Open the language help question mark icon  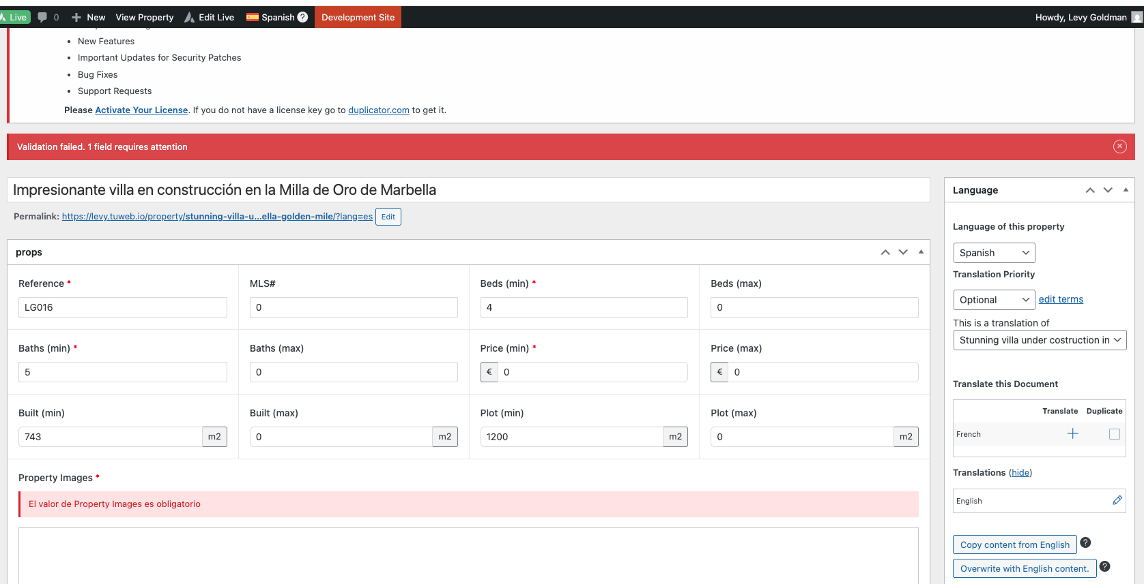(x=302, y=17)
